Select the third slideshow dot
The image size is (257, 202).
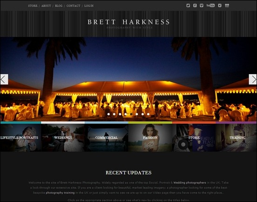(x=120, y=114)
